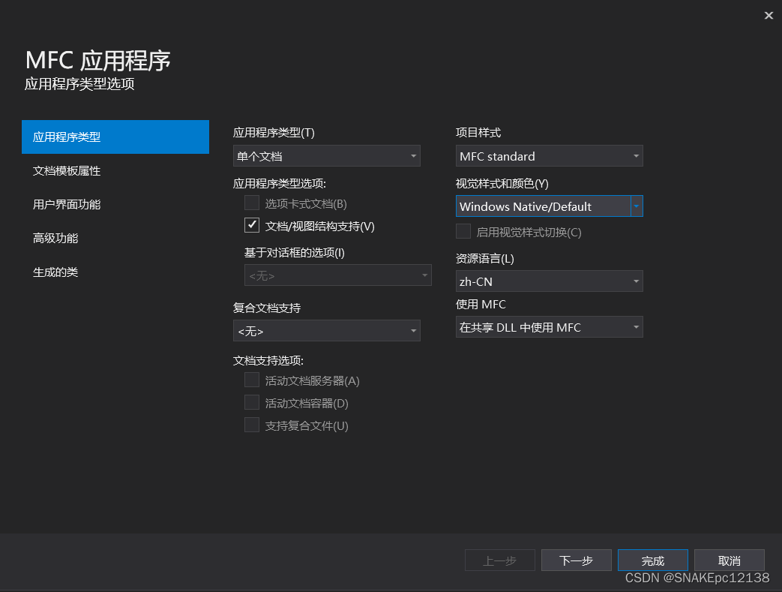Check the 活动文档容器 option
782x592 pixels.
(252, 403)
